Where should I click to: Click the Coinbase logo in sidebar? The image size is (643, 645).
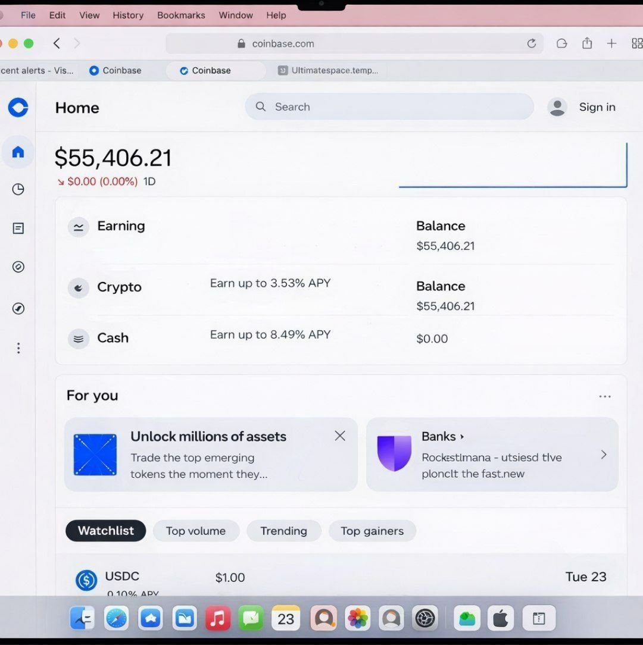point(18,107)
